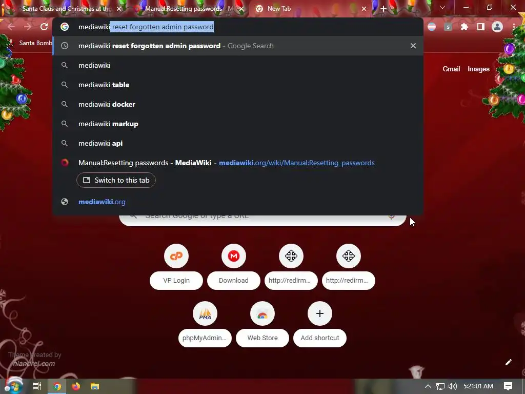
Task: Expand the tab search chevron
Action: (x=442, y=7)
